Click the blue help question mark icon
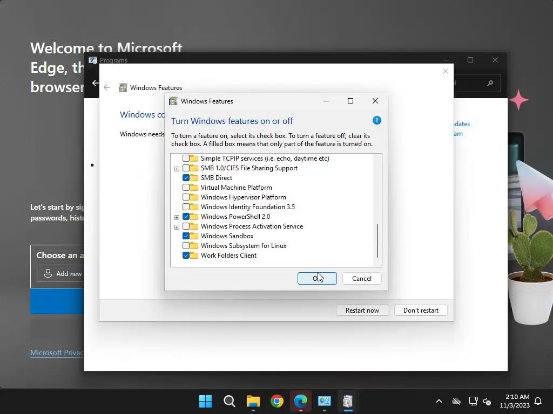Viewport: 553px width, 414px height. click(376, 120)
